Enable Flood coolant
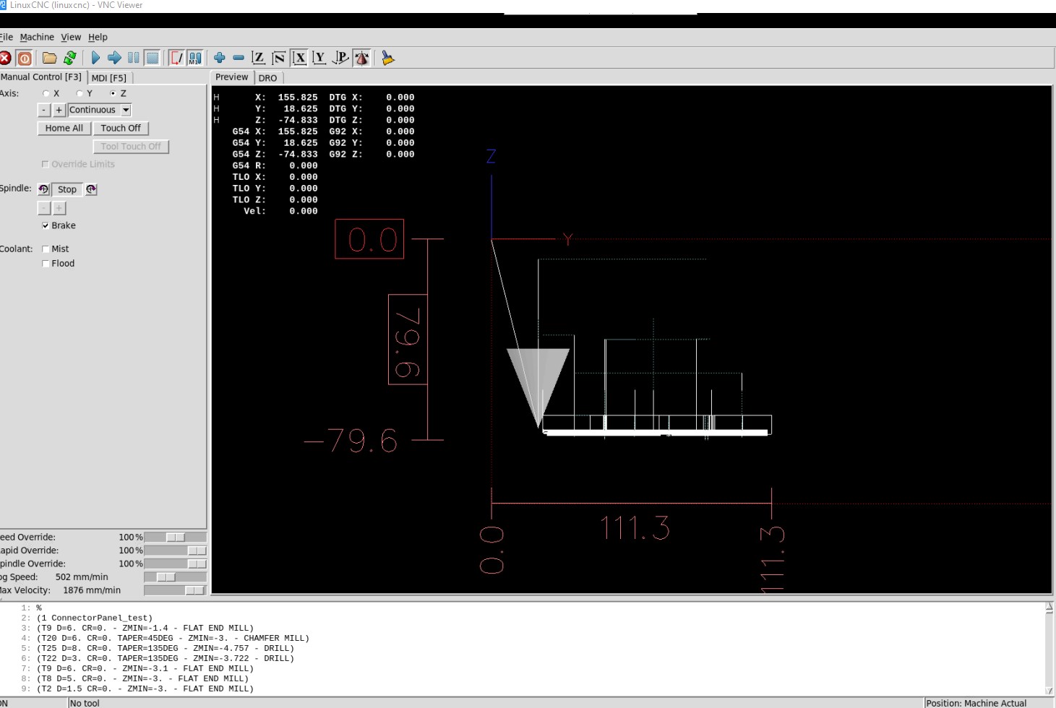Viewport: 1056px width, 708px height. tap(46, 264)
